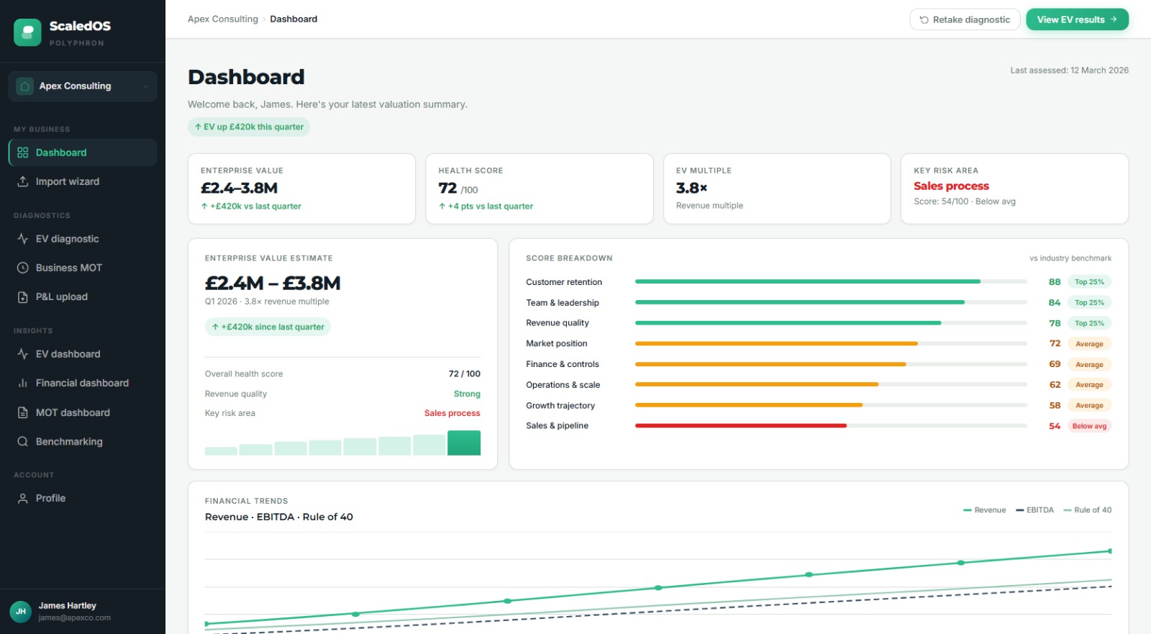Toggle the Revenue series in chart legend
Screen dimensions: 1151x634
(984, 510)
